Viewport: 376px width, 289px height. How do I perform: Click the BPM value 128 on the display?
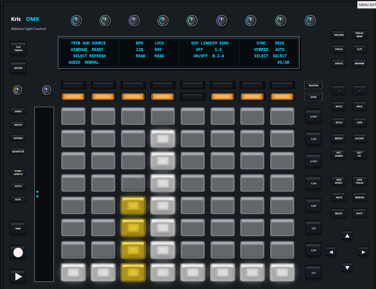tap(139, 49)
